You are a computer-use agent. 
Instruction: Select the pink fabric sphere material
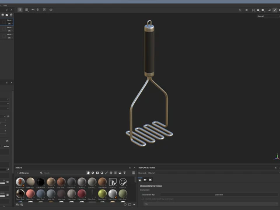click(30, 194)
